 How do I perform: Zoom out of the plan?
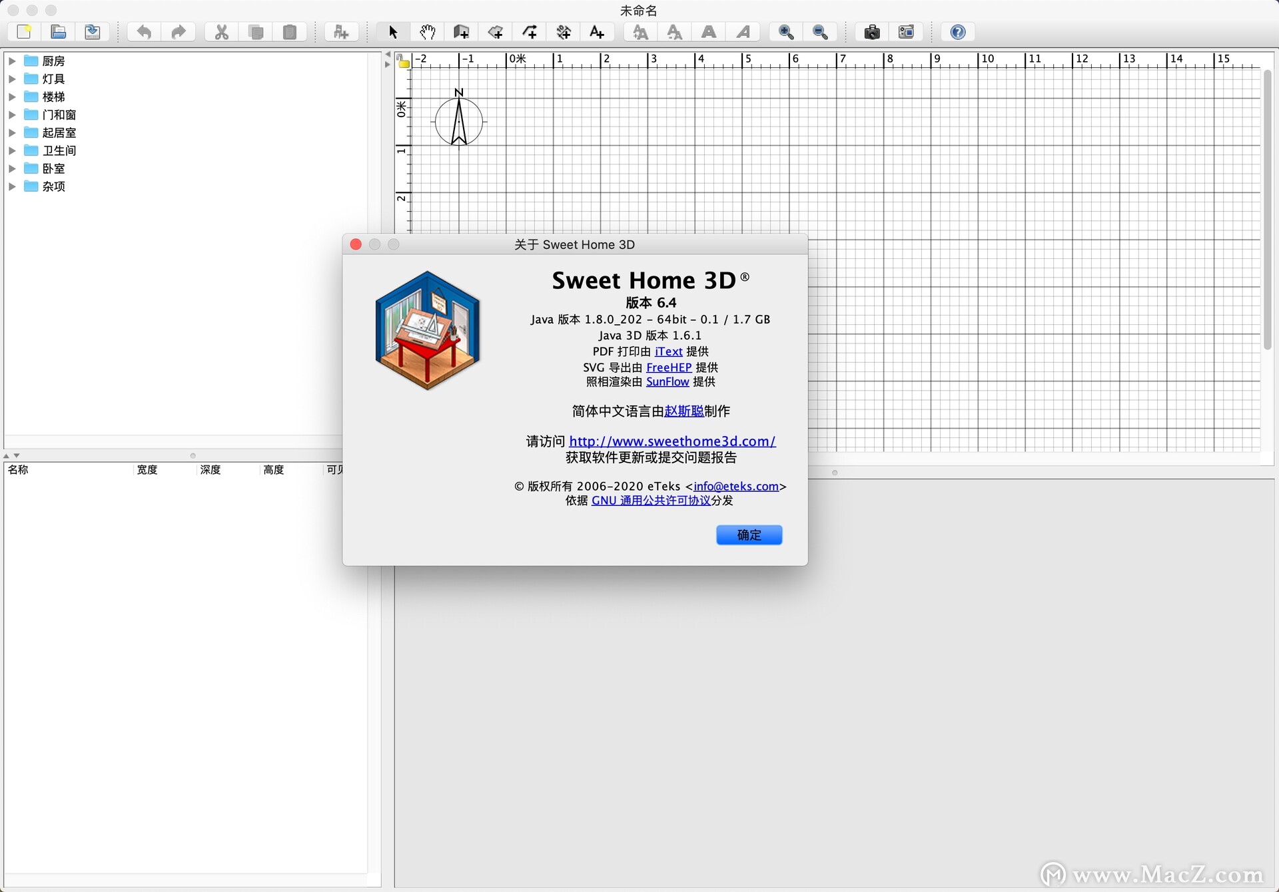pos(820,32)
